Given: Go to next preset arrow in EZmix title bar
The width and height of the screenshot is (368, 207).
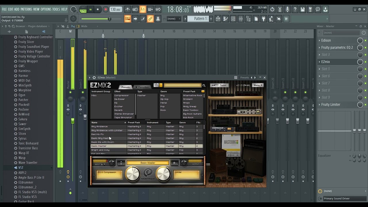Looking at the screenshot, I should click(x=255, y=78).
